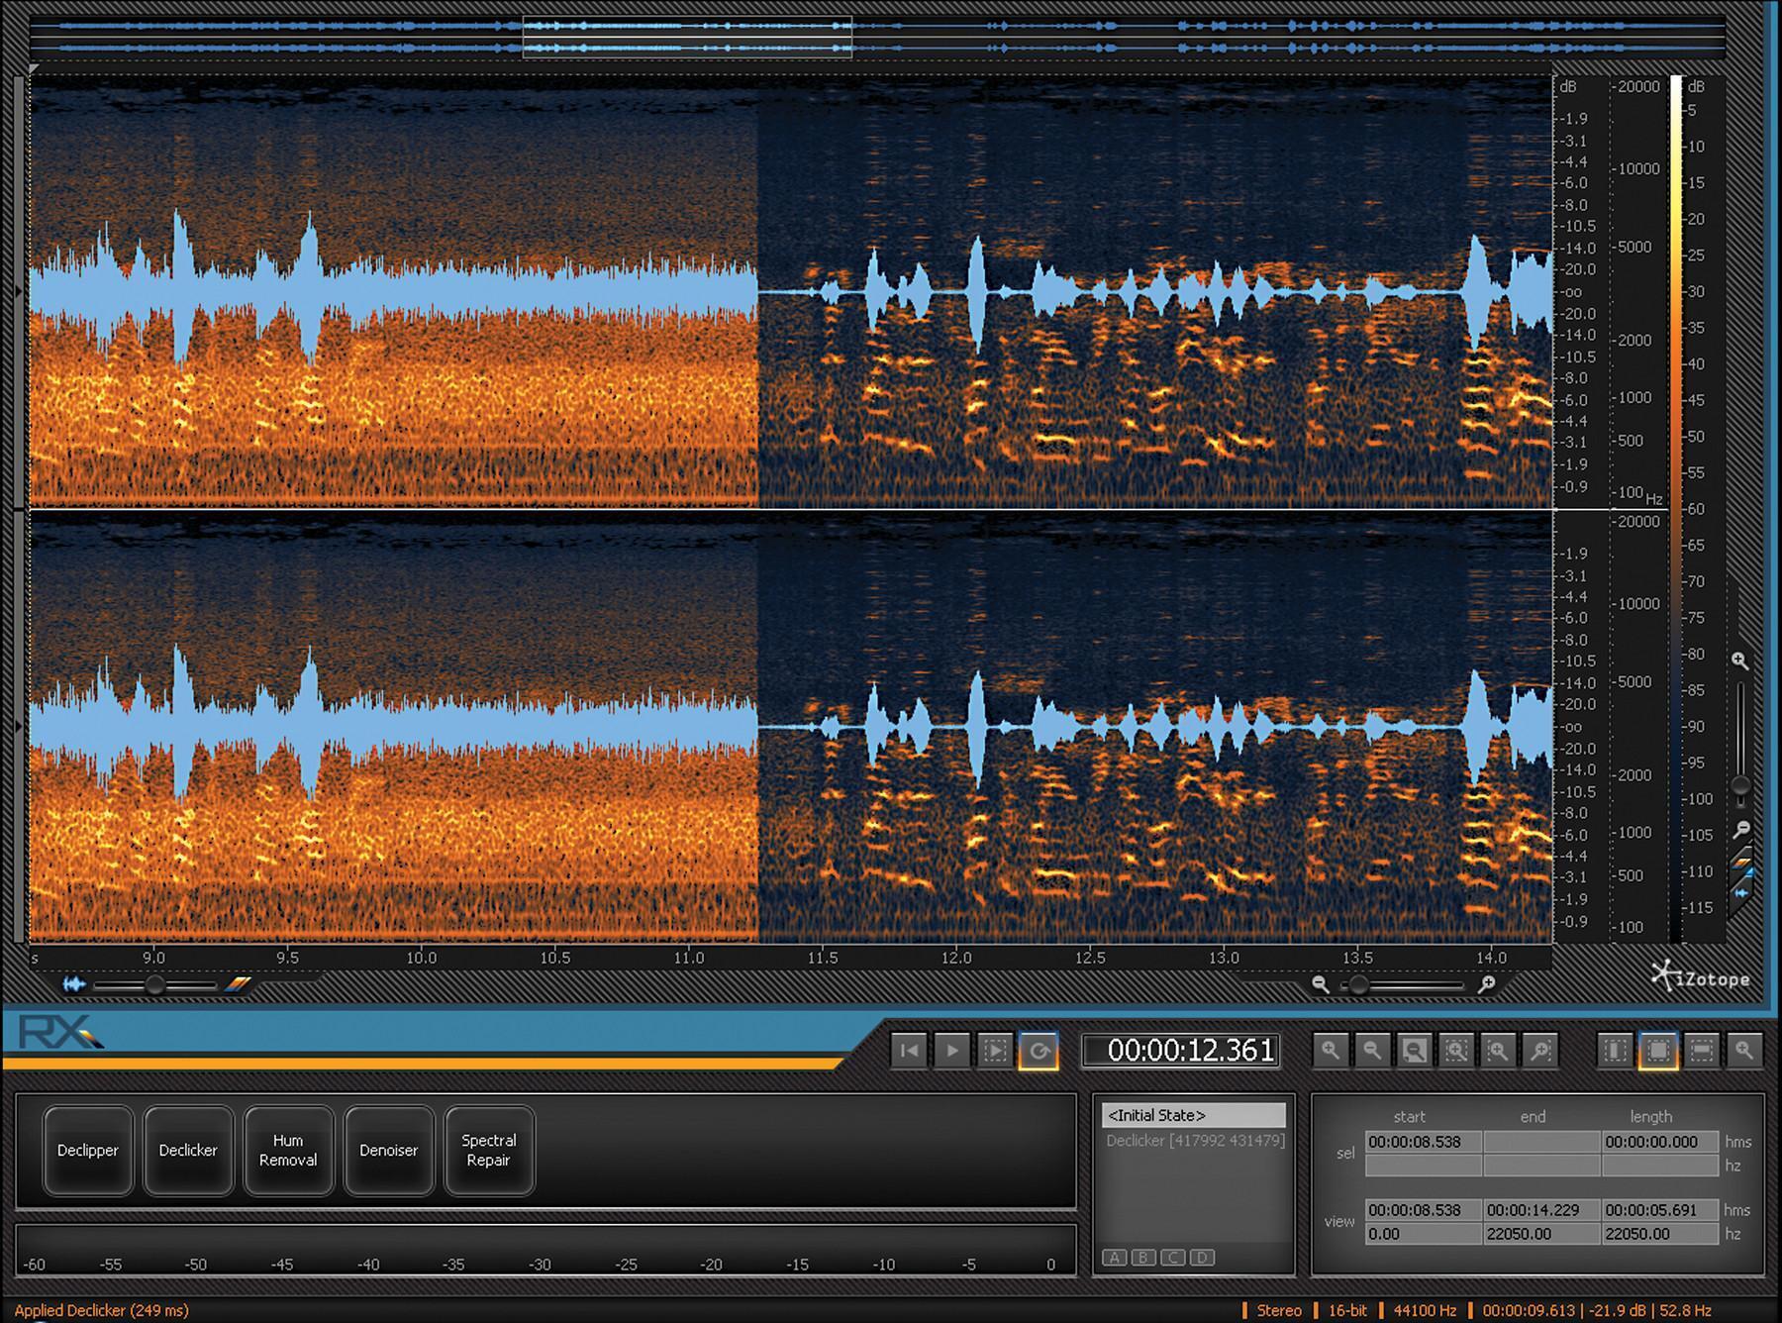Open the Hum Removal module
The image size is (1782, 1323).
pos(288,1151)
